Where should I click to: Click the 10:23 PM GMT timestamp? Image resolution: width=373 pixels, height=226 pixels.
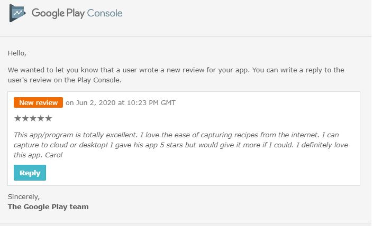(x=151, y=103)
